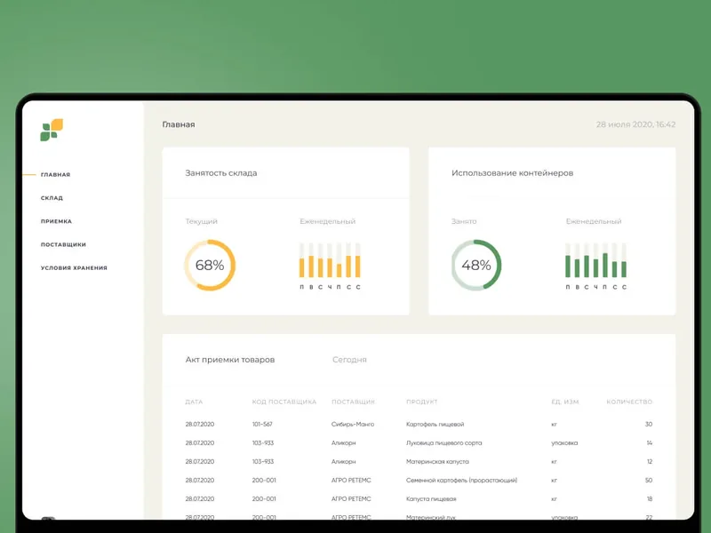Image resolution: width=711 pixels, height=533 pixels.
Task: Click quantity 12 in Материнская капуста row
Action: click(650, 461)
